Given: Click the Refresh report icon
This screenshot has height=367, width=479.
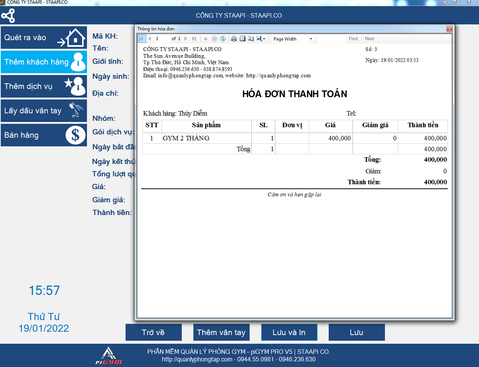Looking at the screenshot, I should (223, 39).
